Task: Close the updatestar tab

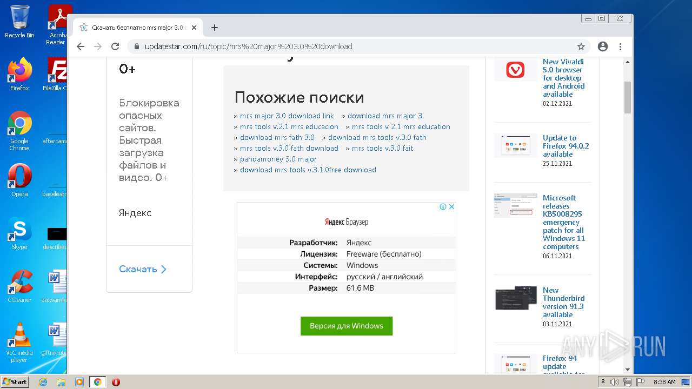Action: [x=194, y=28]
